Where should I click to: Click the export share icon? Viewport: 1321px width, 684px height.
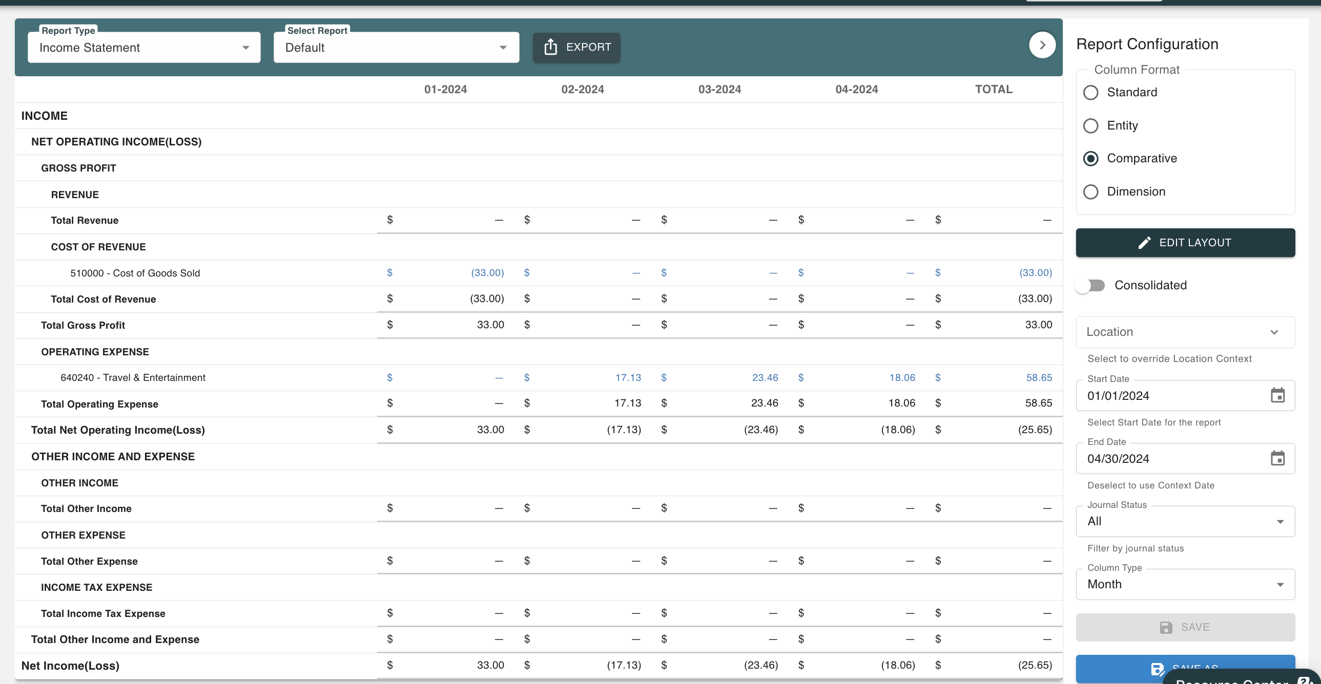550,47
